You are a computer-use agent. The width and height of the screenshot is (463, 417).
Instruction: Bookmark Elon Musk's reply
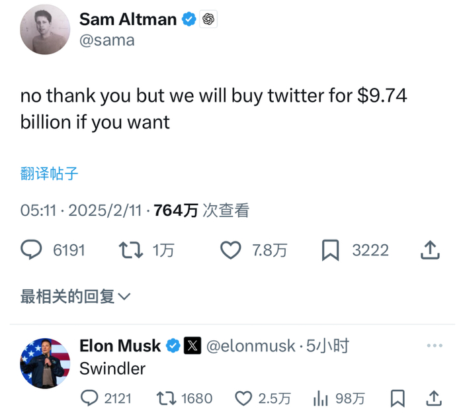(398, 398)
